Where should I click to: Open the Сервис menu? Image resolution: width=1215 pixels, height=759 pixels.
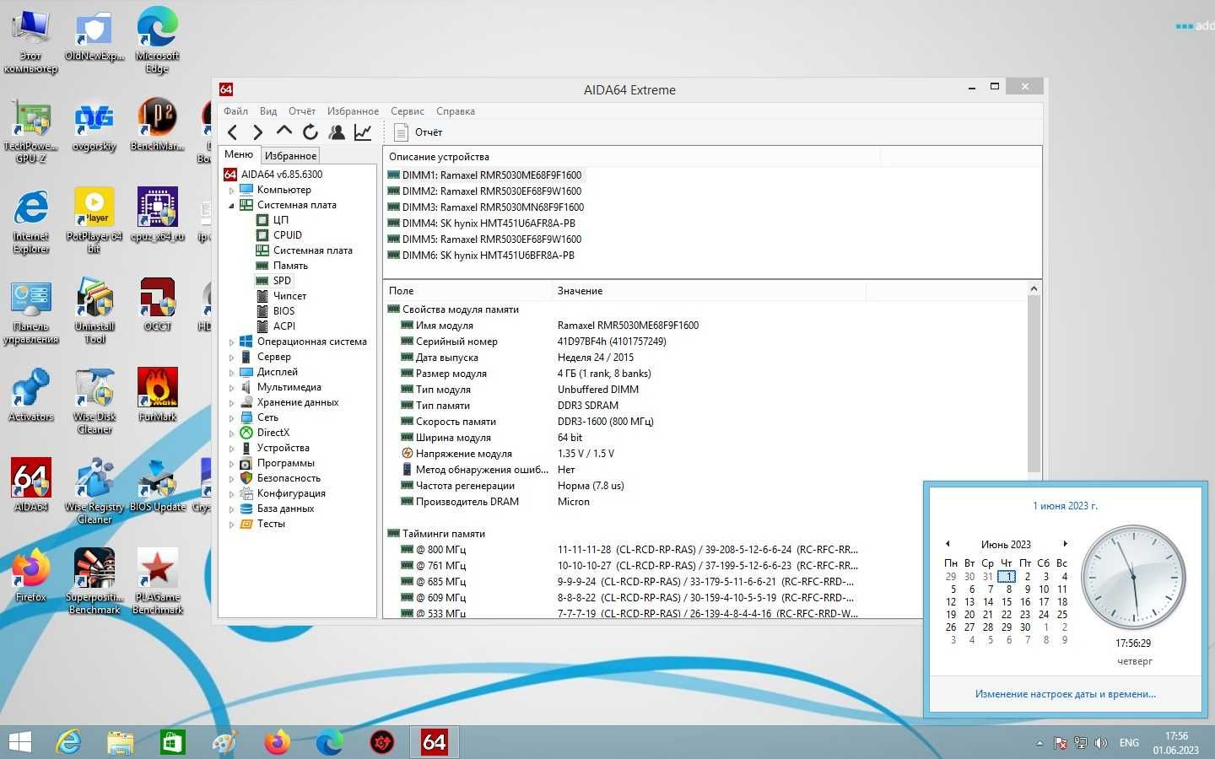[408, 110]
